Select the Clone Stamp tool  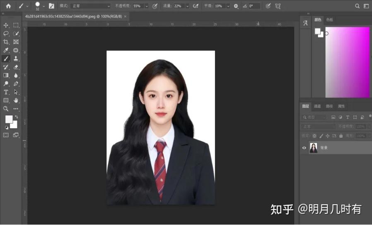pyautogui.click(x=16, y=59)
